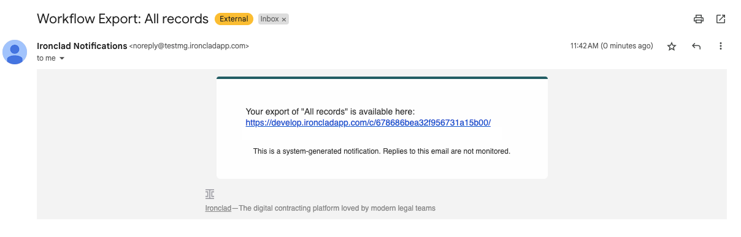The height and width of the screenshot is (237, 741).
Task: Reply using the arrow icon
Action: (x=696, y=46)
